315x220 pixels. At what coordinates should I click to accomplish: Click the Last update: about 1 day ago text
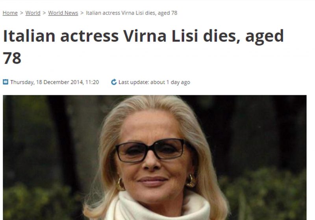154,82
